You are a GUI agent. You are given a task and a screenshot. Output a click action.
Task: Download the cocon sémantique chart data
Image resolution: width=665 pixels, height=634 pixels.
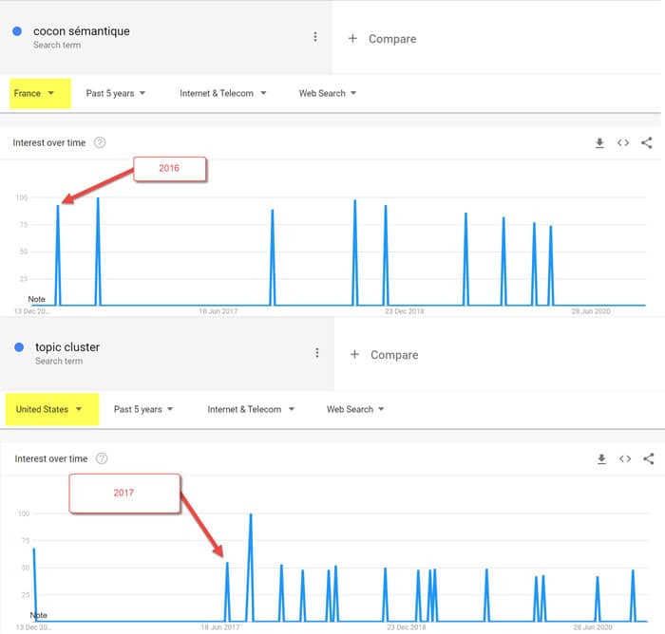tap(599, 143)
